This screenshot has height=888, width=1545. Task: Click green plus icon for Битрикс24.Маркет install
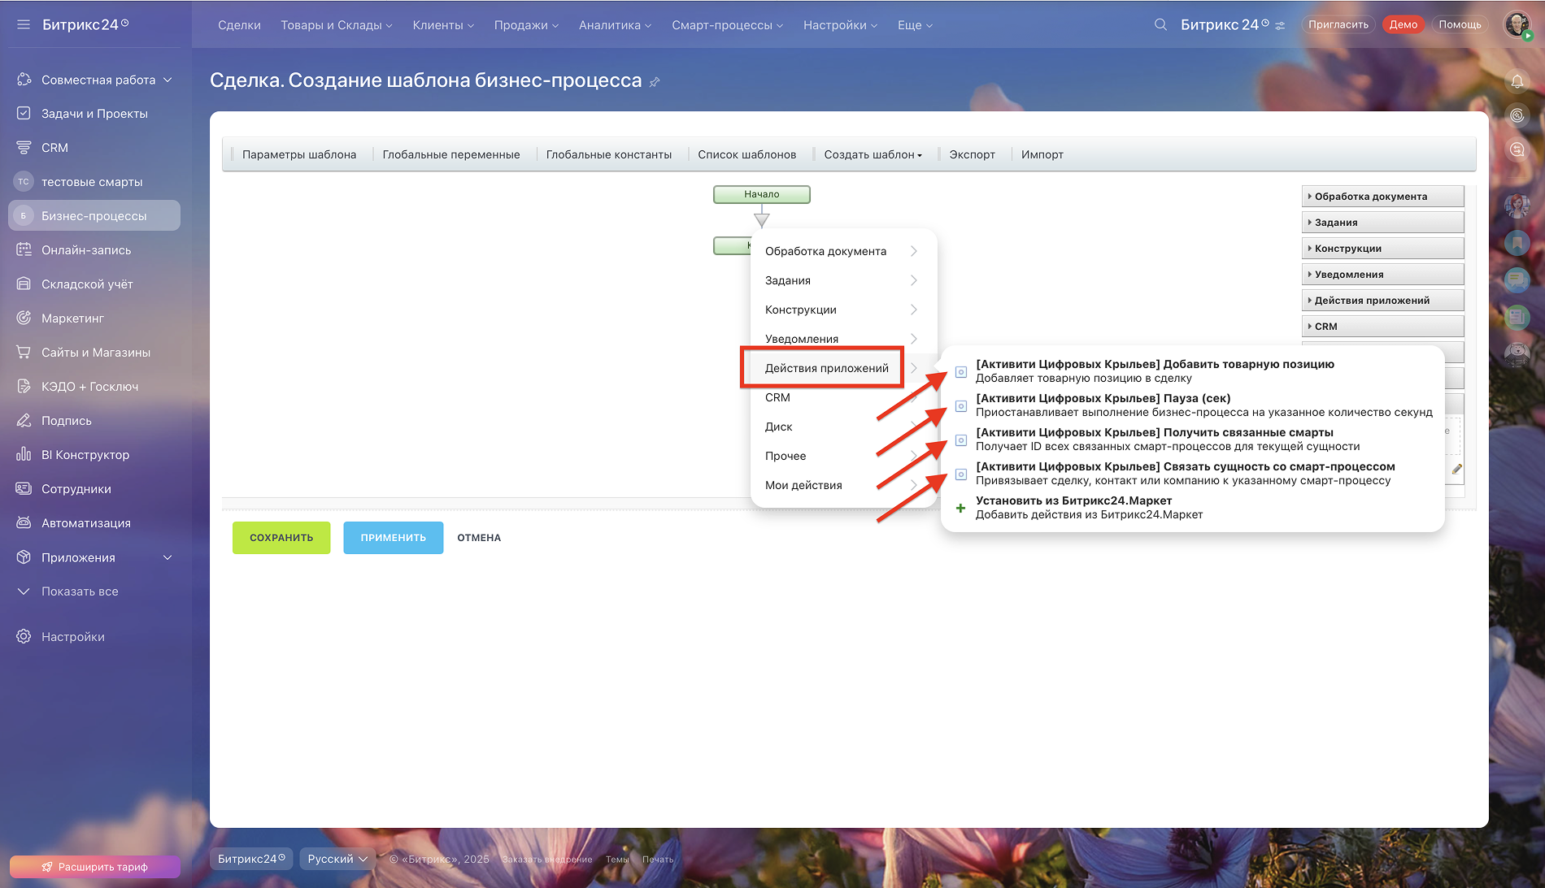click(960, 508)
